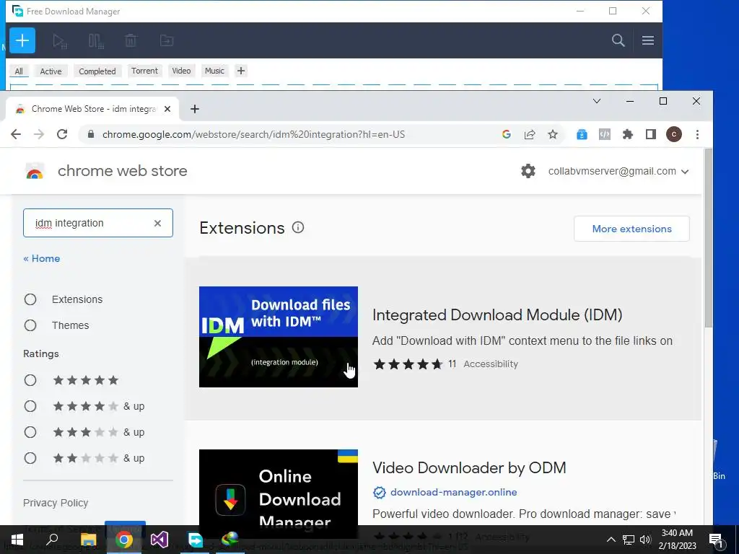
Task: Click the move-to-folder icon in Free Download Manager
Action: click(x=167, y=40)
